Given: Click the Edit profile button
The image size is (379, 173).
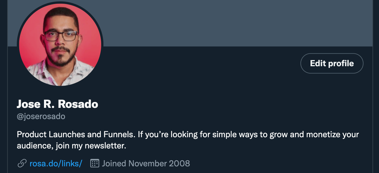Looking at the screenshot, I should point(332,63).
